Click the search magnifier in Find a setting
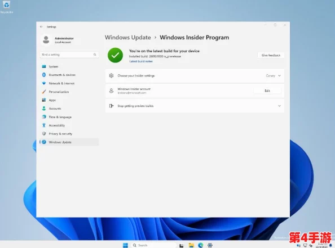This screenshot has height=248, width=335. [95, 55]
